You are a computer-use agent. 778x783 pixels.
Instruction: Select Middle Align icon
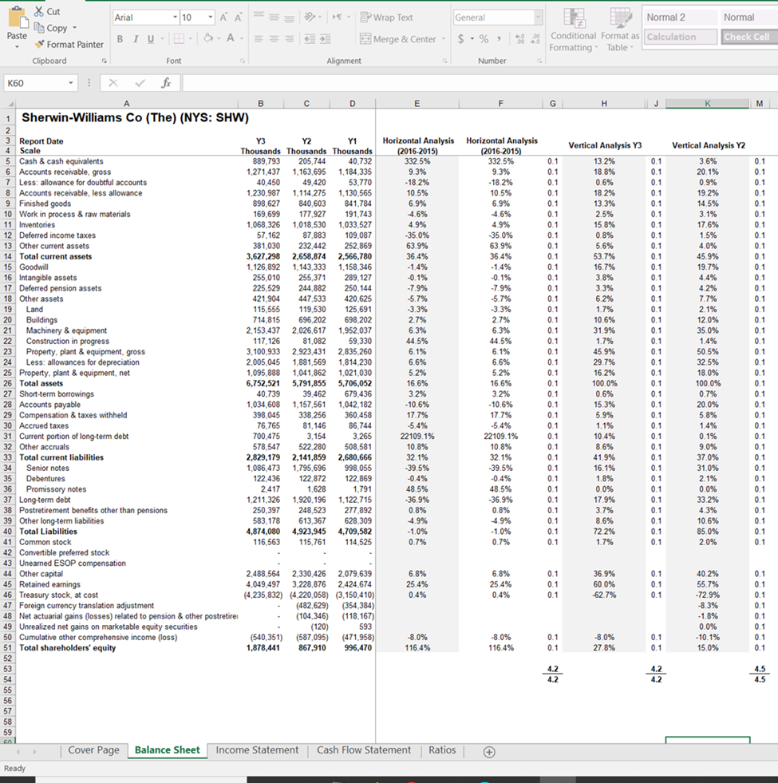(x=274, y=17)
